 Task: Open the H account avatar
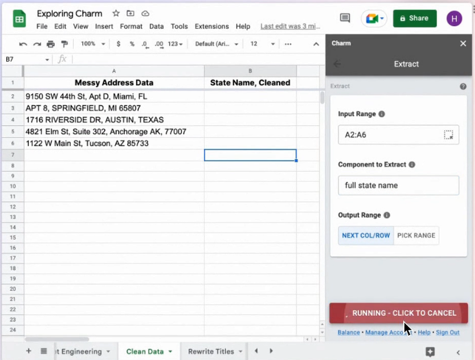[454, 19]
